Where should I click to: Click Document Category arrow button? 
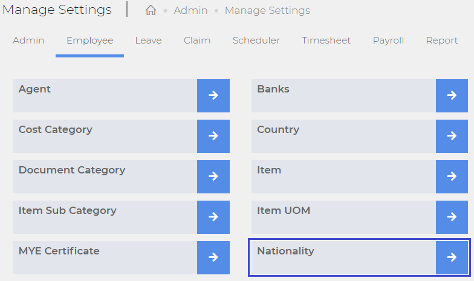(x=213, y=176)
